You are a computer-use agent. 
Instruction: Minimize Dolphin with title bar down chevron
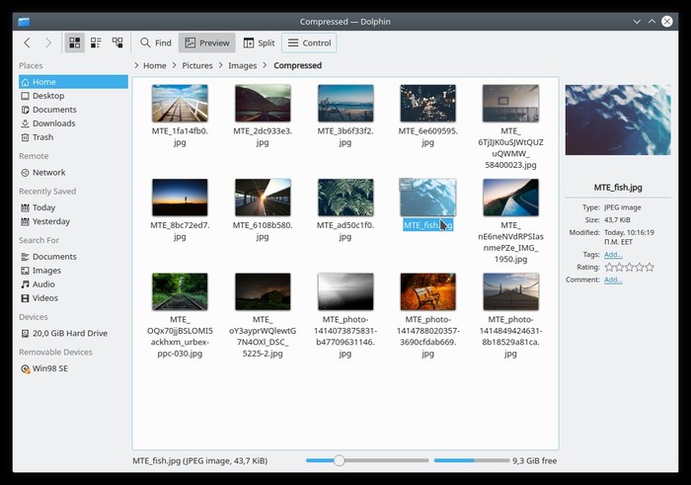point(637,21)
